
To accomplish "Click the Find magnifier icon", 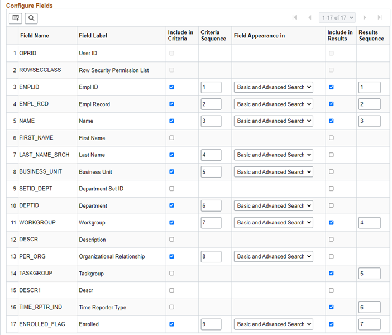I will (x=31, y=18).
